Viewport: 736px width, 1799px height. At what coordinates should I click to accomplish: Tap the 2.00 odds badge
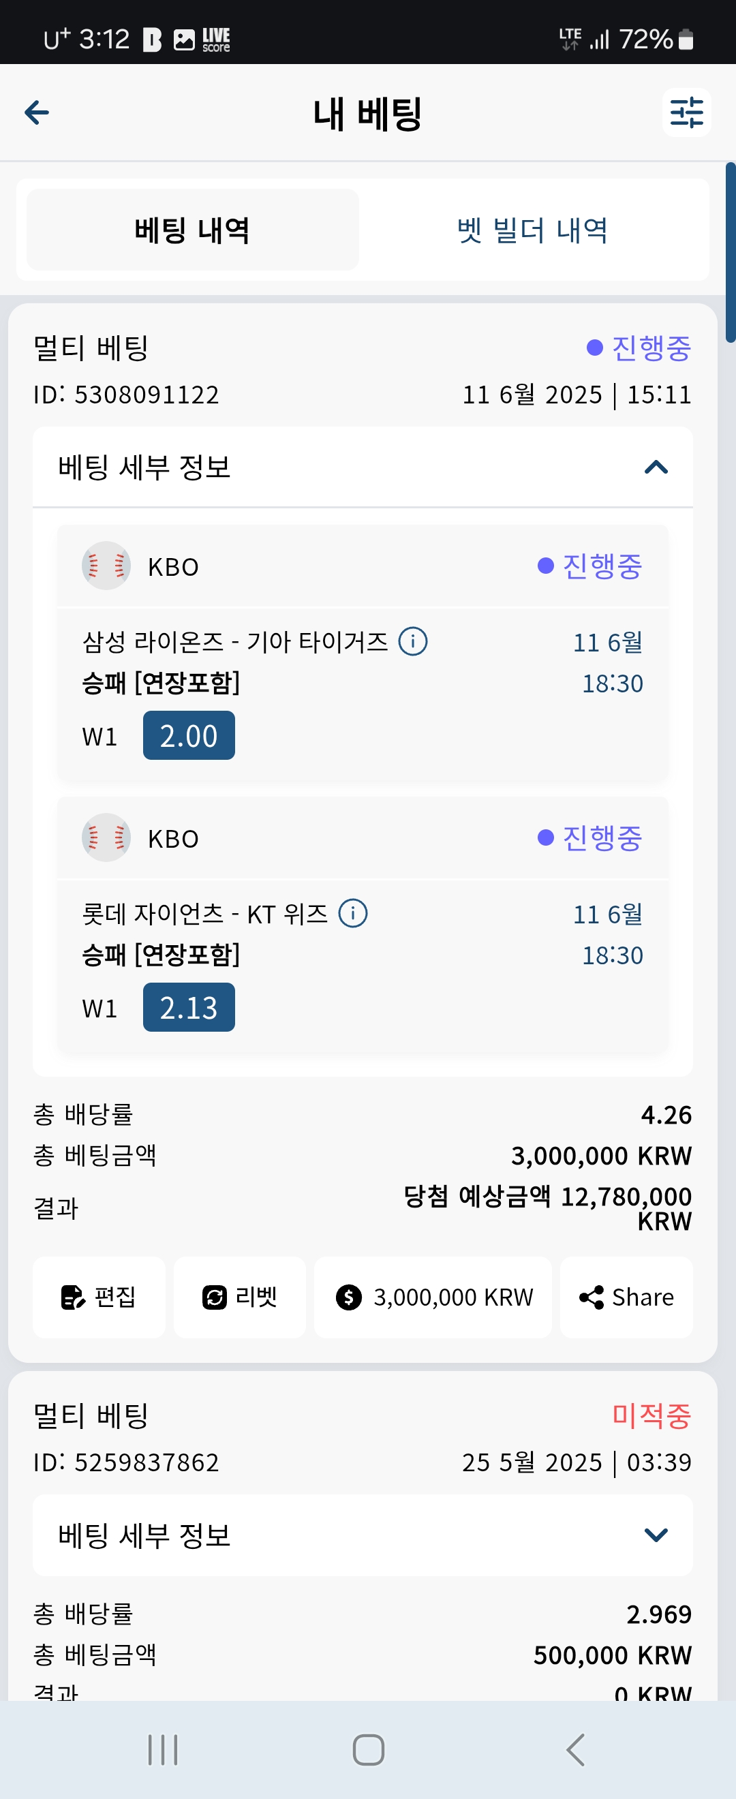tap(189, 735)
